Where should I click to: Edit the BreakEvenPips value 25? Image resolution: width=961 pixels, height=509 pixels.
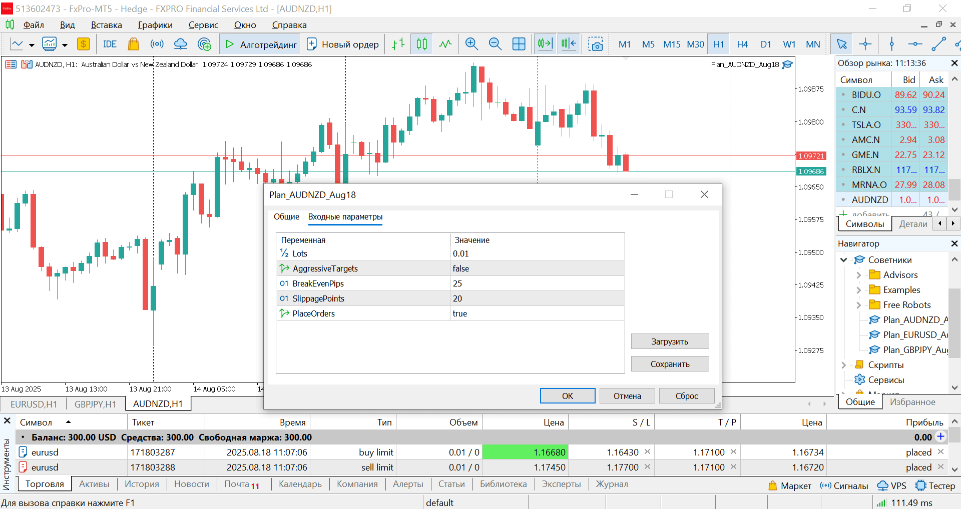[537, 283]
